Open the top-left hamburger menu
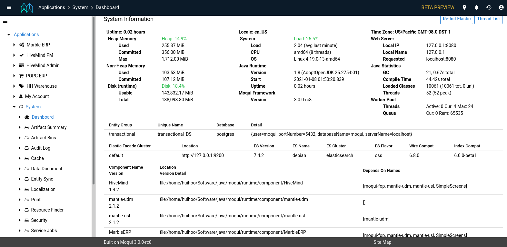Screen dimensions: 507x247 [9, 7]
